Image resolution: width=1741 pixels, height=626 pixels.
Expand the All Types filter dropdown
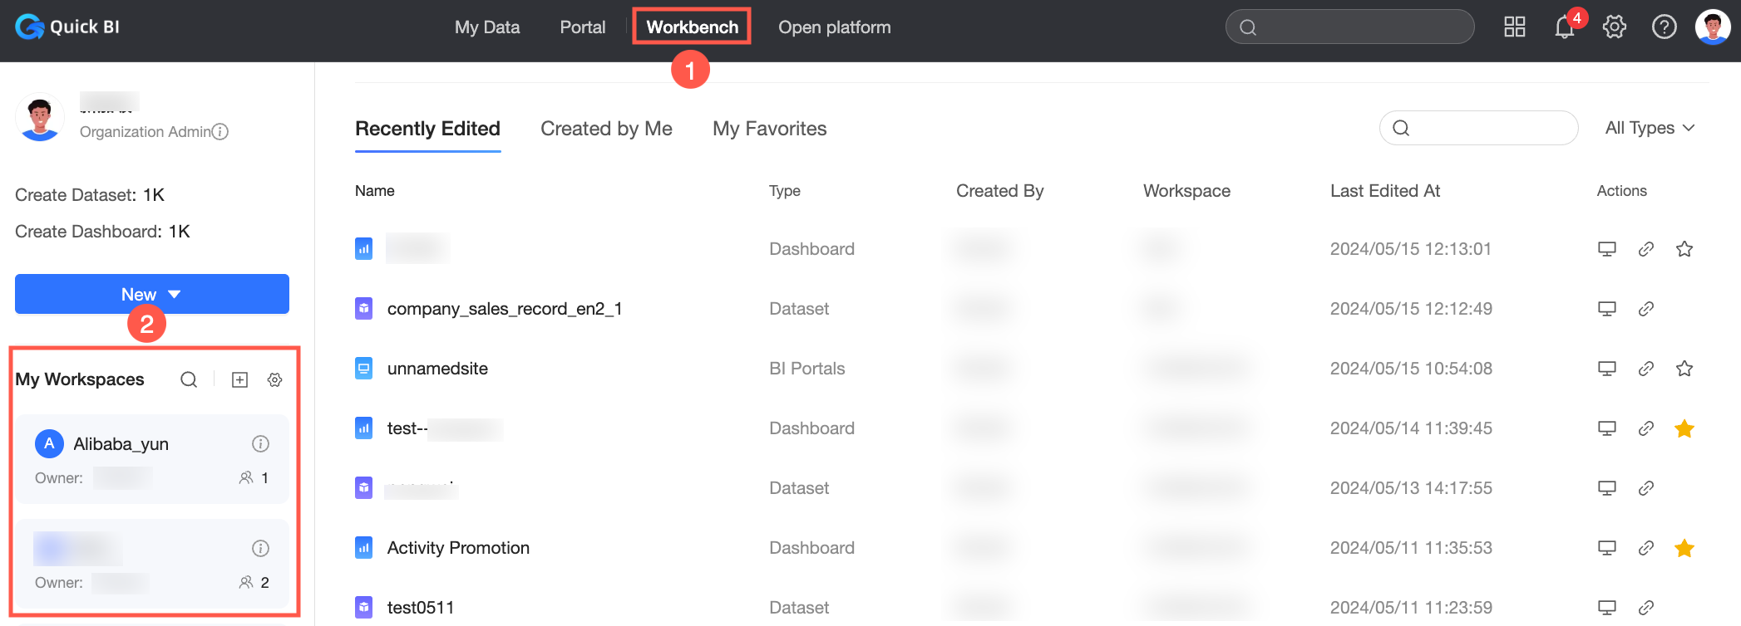click(1650, 128)
